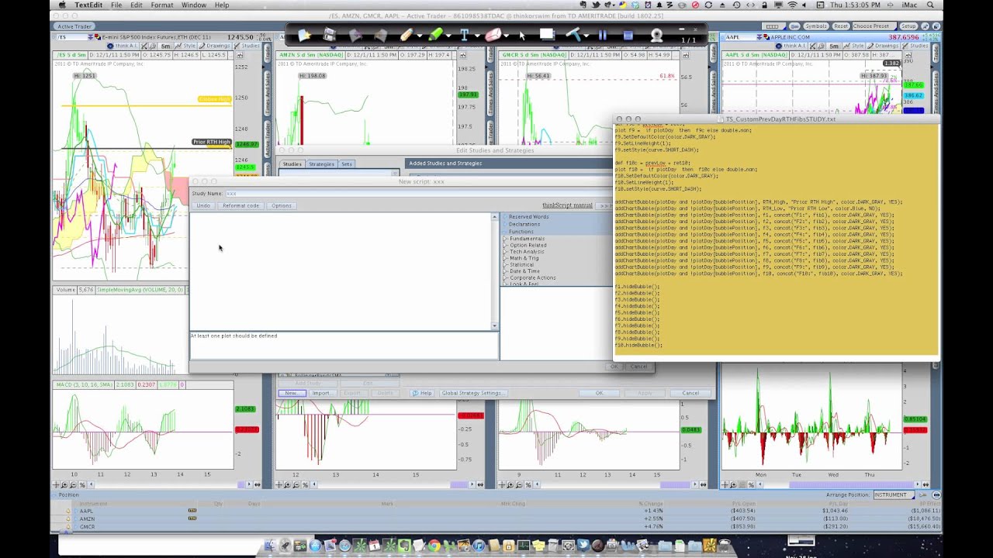Open the TextEdit application menu
The image size is (993, 558).
[x=88, y=5]
